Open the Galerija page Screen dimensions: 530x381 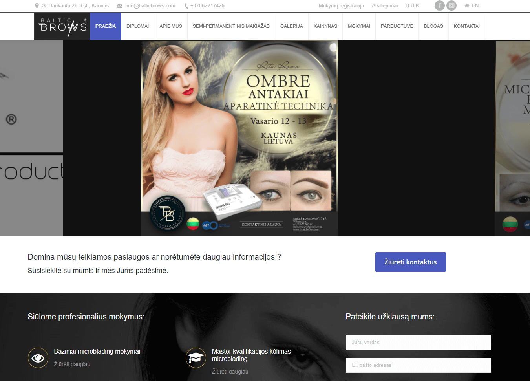point(292,26)
